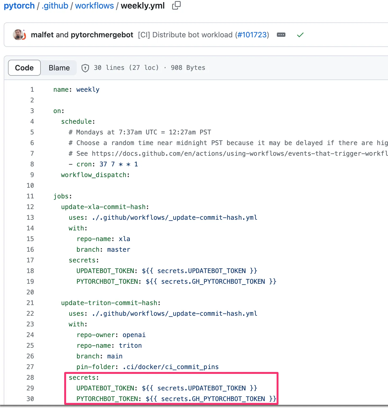The image size is (388, 408).
Task: Click the shield icon next to line count
Action: coord(85,68)
